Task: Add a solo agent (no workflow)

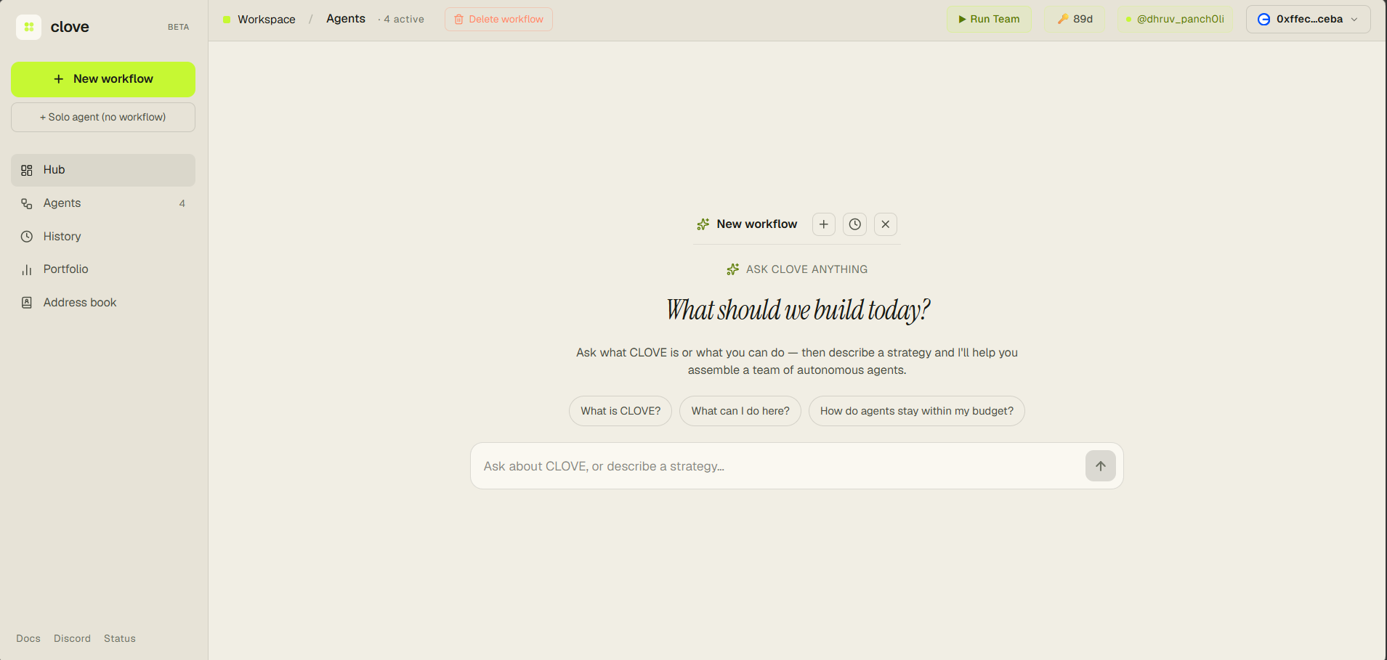Action: (103, 117)
